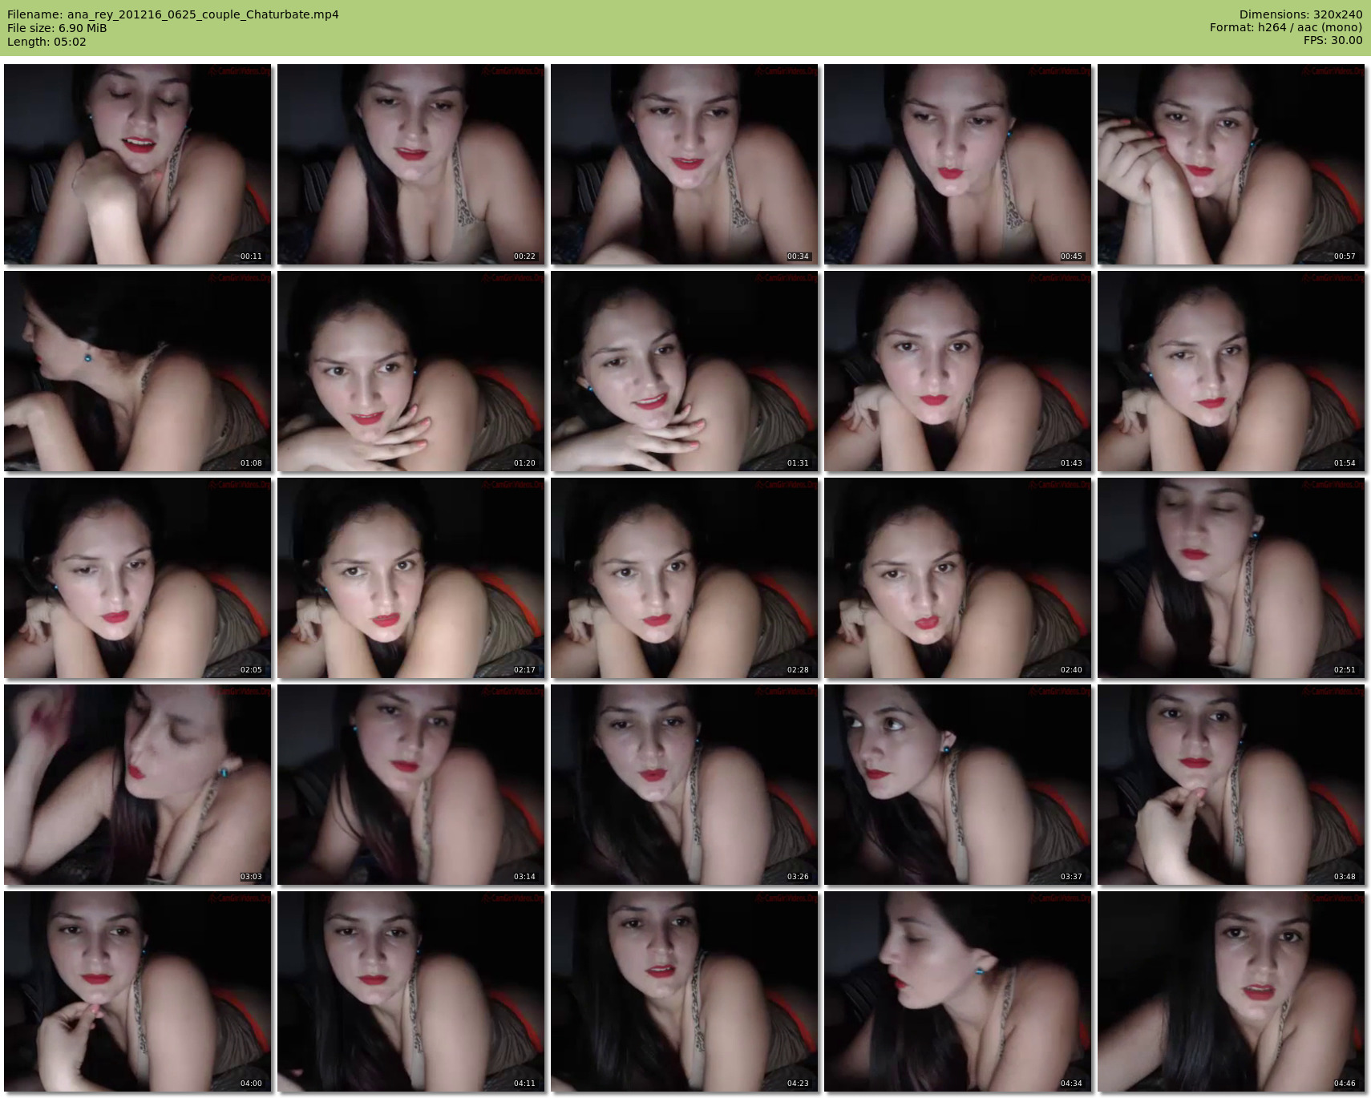The height and width of the screenshot is (1098, 1371).
Task: Open the frame at 01:08
Action: coord(138,371)
